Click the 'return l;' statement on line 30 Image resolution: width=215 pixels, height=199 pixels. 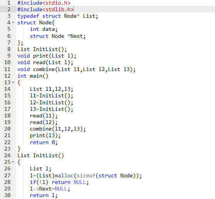[x=44, y=195]
